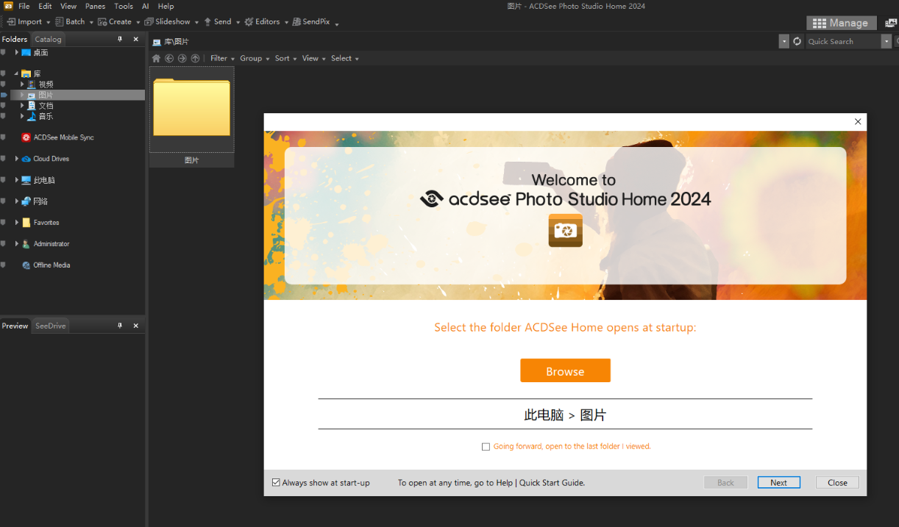
Task: Click the orange Browse button
Action: coord(565,371)
